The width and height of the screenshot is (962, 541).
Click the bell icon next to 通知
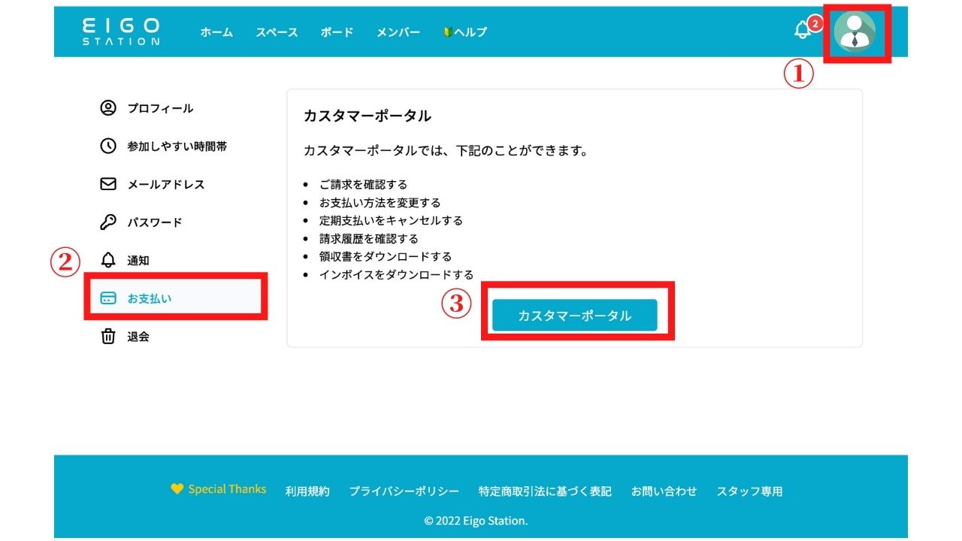tap(107, 260)
